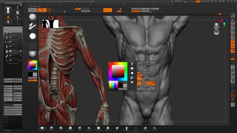Collapse the Split section header
237x133 pixels.
coord(6,103)
